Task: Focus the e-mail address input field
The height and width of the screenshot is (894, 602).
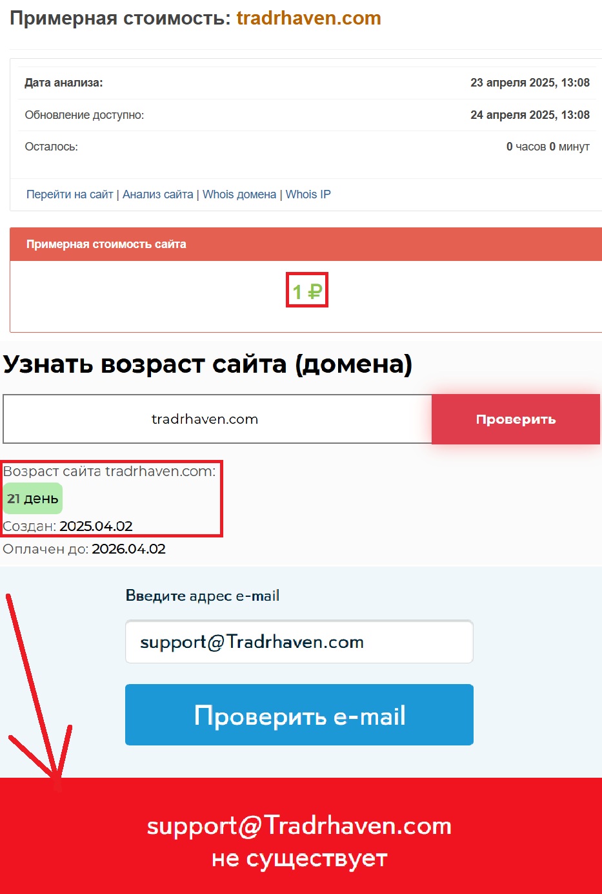Action: coord(299,641)
